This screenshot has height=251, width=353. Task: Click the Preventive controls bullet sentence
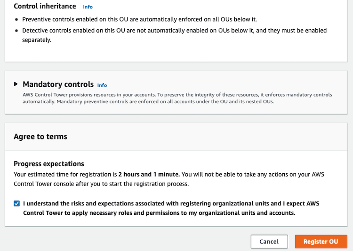tap(140, 19)
